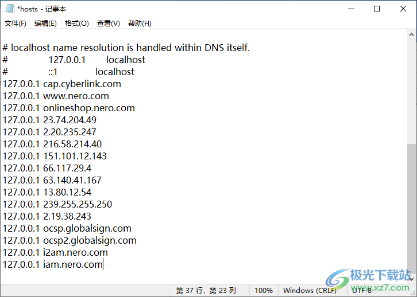Viewport: 417px width, 297px height.
Task: Close the hosts Notepad window
Action: pyautogui.click(x=403, y=9)
